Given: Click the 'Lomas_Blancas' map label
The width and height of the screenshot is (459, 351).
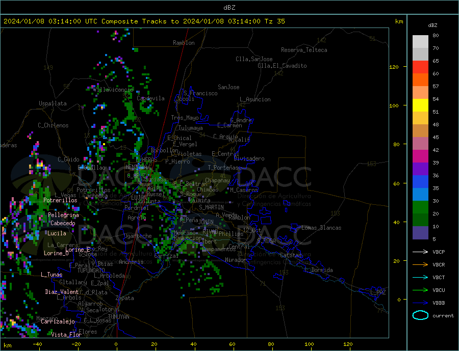Looking at the screenshot, I should click(321, 228).
